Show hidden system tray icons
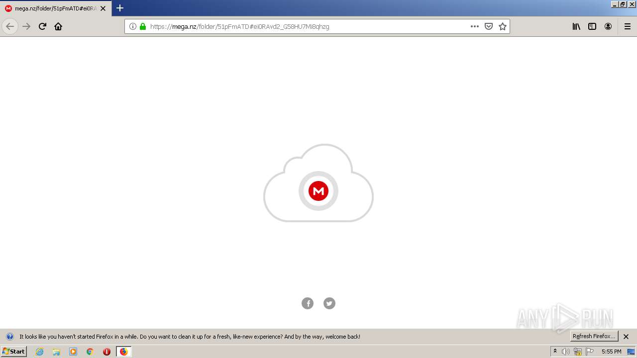 point(555,352)
